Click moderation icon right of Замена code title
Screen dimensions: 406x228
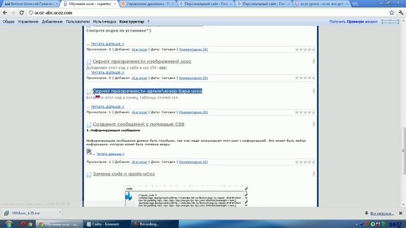point(313,174)
